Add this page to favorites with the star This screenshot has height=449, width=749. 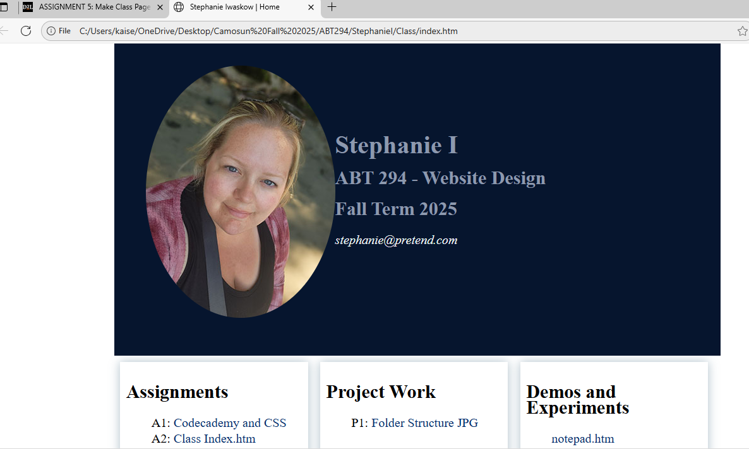click(x=742, y=31)
